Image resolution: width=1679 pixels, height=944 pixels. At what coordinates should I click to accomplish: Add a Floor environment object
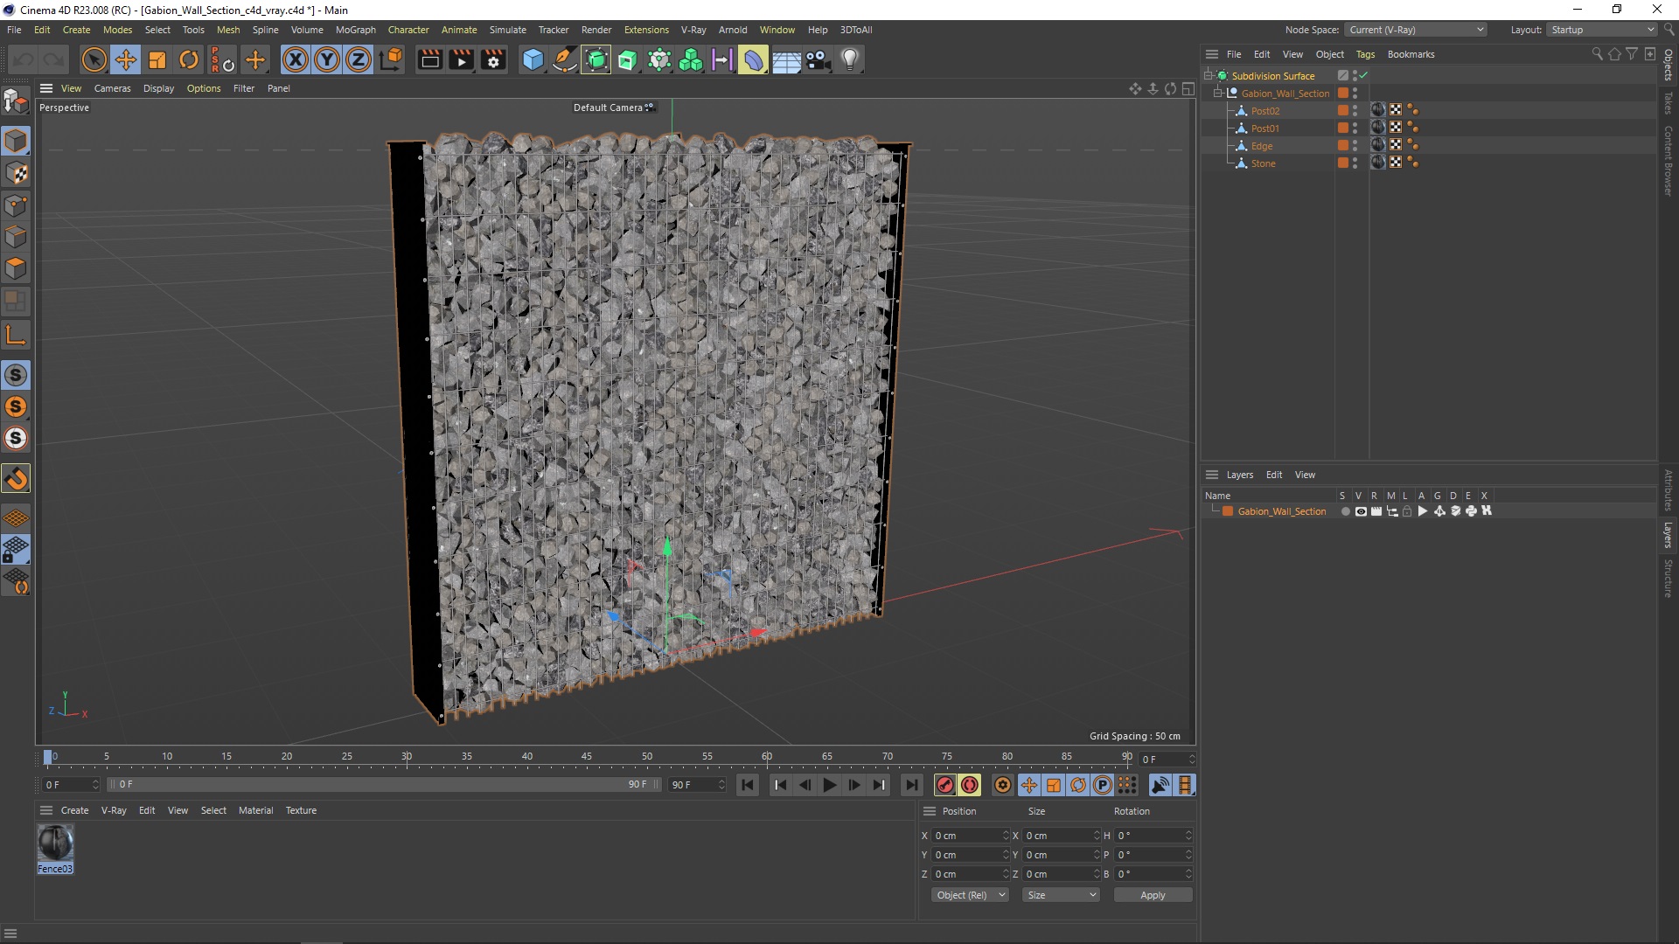click(x=785, y=59)
